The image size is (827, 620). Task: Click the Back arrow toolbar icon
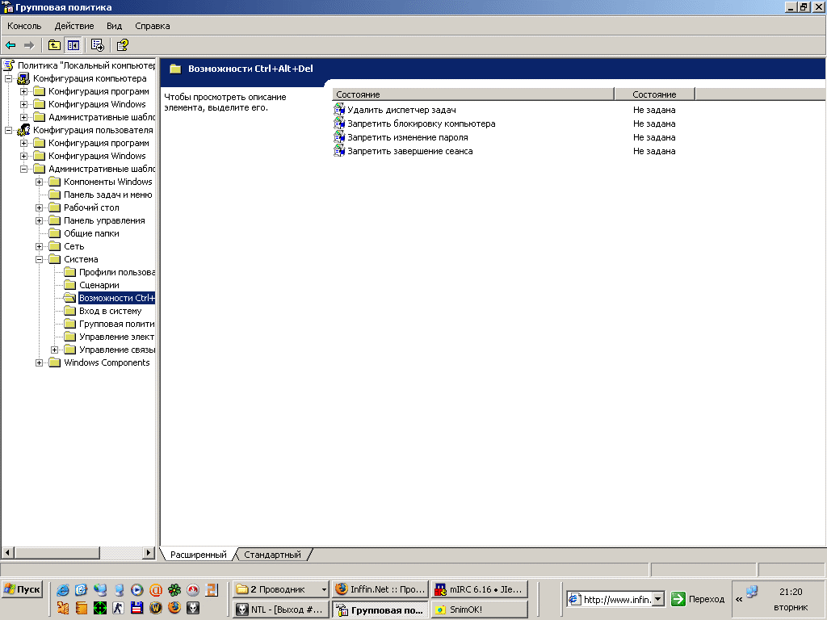pyautogui.click(x=10, y=45)
